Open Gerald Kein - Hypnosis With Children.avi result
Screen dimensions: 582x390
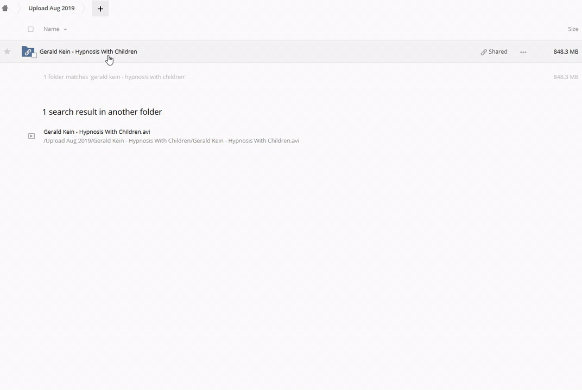(97, 132)
